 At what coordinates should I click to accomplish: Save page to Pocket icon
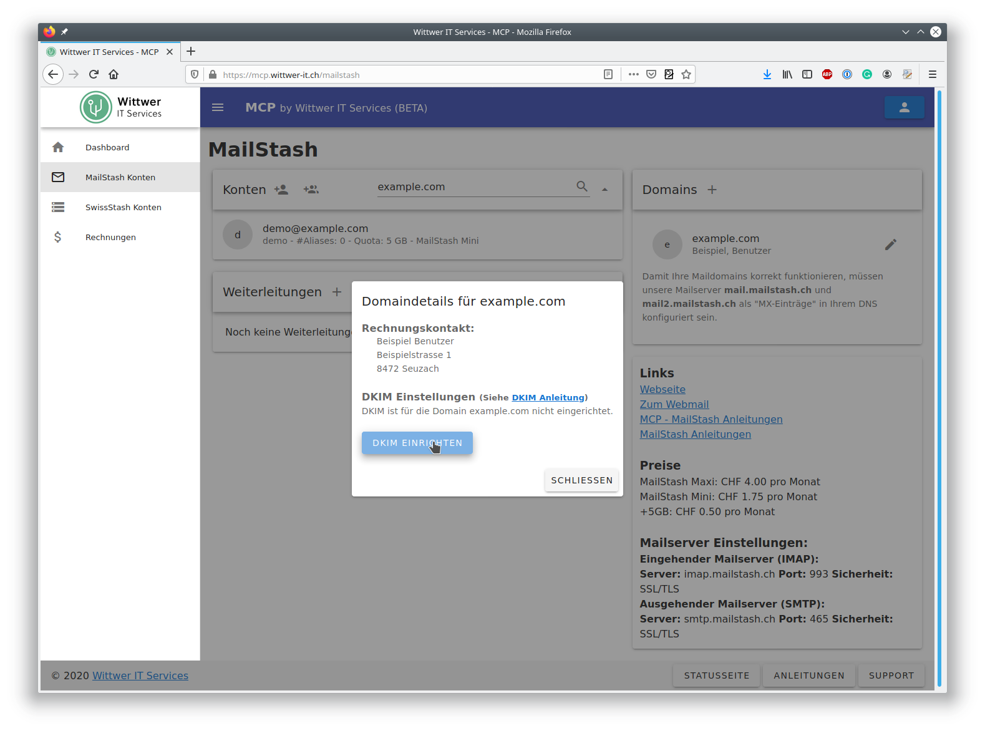coord(651,74)
